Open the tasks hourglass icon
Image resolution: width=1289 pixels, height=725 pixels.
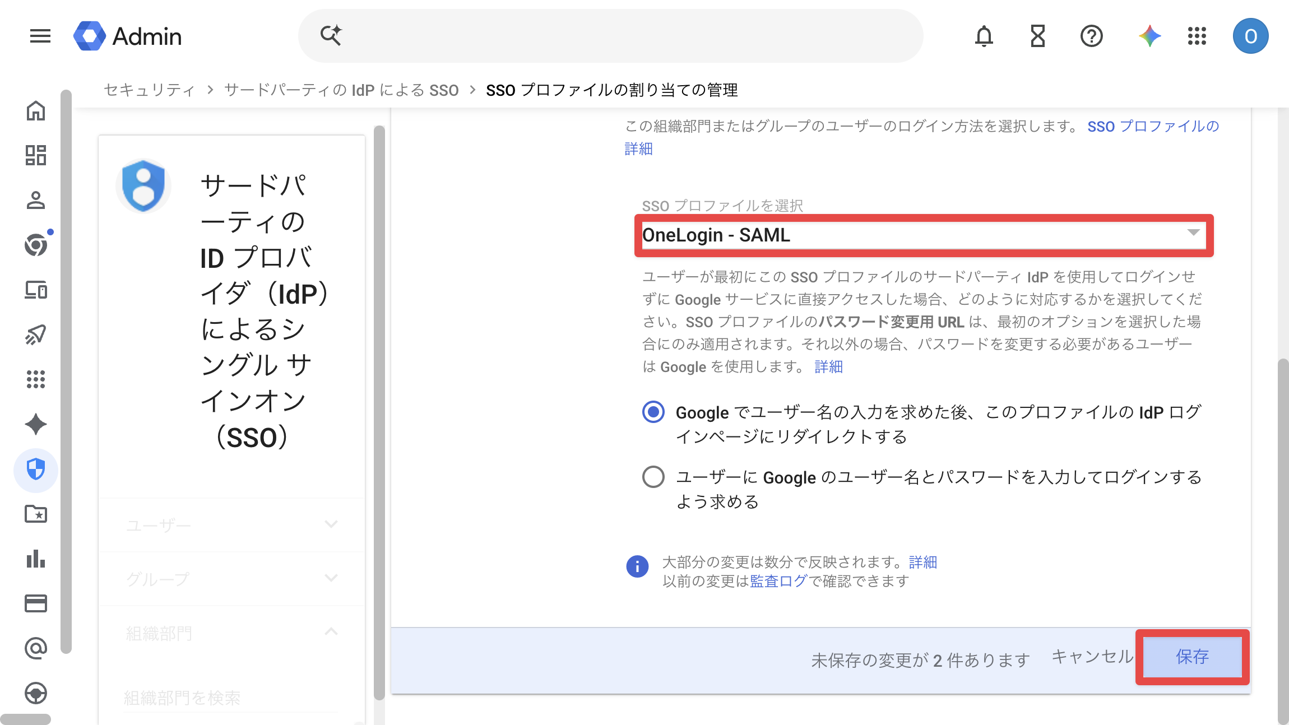pyautogui.click(x=1037, y=36)
